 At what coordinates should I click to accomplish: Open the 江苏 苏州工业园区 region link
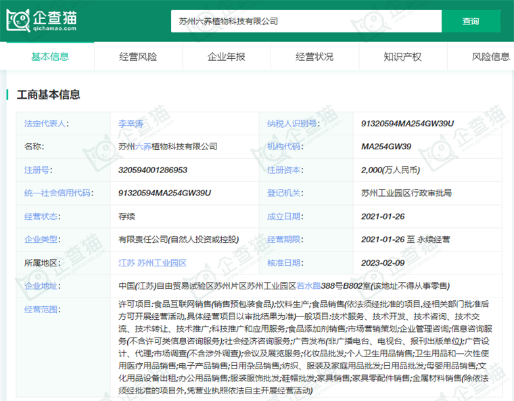coord(152,263)
